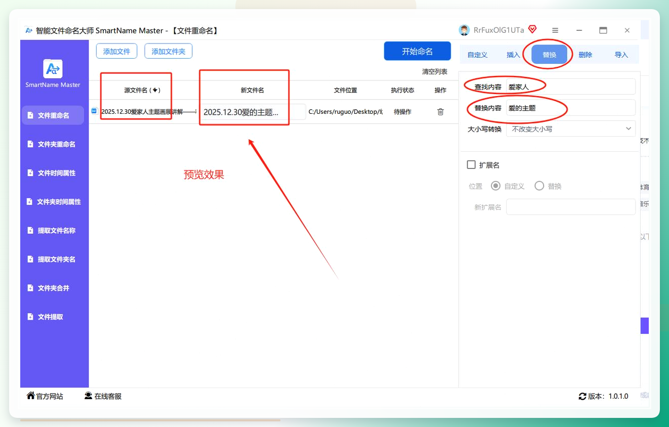Select the 自定义 position radio button
The width and height of the screenshot is (669, 427).
(x=496, y=186)
